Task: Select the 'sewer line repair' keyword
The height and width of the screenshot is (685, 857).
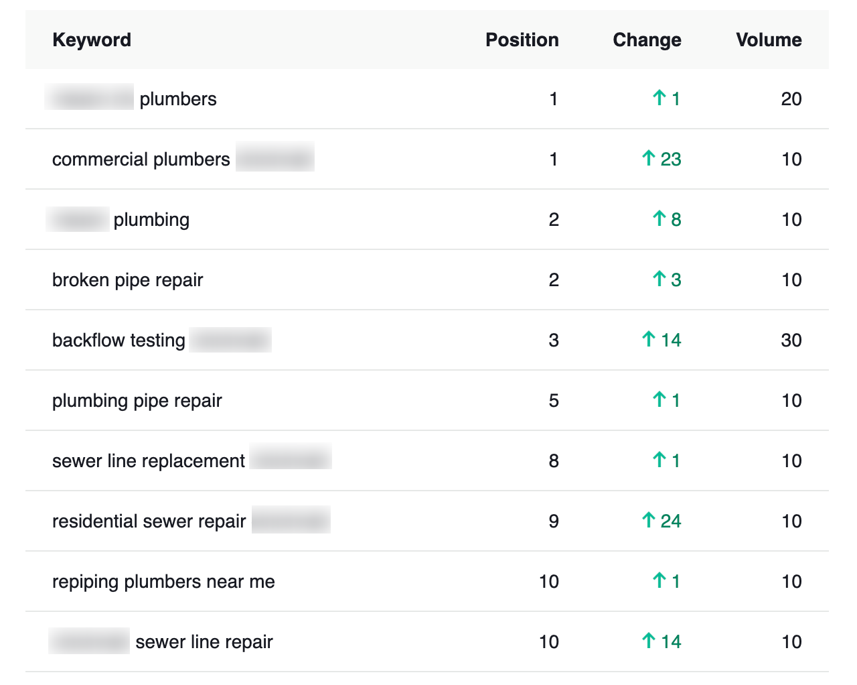Action: coord(204,642)
